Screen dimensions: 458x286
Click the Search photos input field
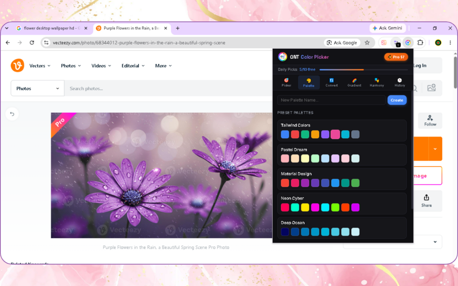coord(168,88)
